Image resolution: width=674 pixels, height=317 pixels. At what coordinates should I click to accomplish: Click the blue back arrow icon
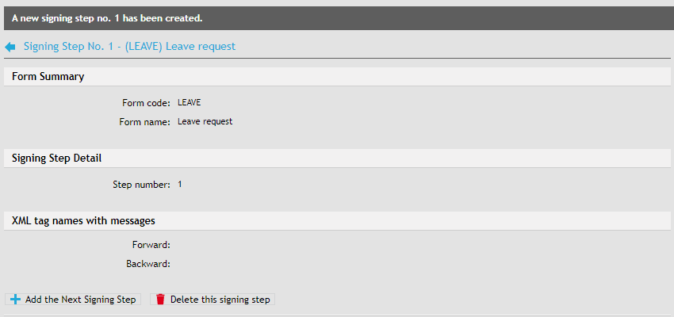[10, 47]
